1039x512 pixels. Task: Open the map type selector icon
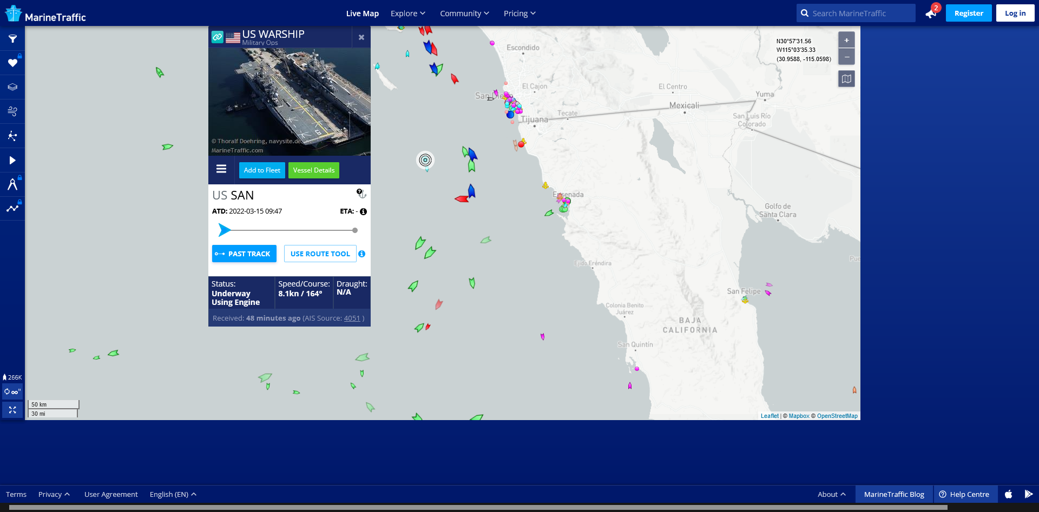click(x=846, y=79)
